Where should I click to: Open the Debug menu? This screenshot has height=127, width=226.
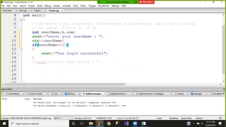pyautogui.click(x=48, y=6)
